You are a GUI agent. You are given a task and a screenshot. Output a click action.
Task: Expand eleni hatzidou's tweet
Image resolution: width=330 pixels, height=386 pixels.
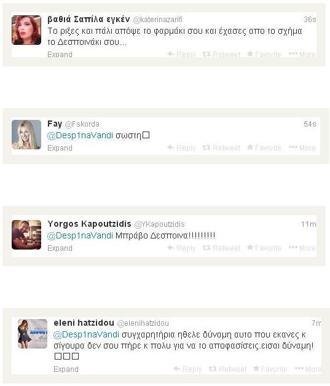[x=66, y=369]
